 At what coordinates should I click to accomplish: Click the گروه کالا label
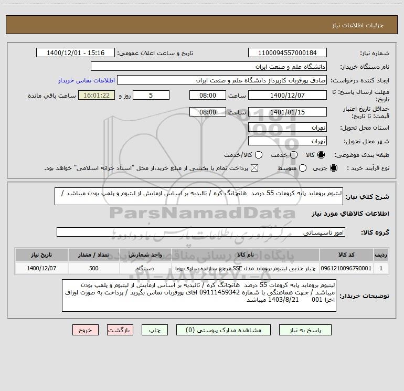coord(375,232)
